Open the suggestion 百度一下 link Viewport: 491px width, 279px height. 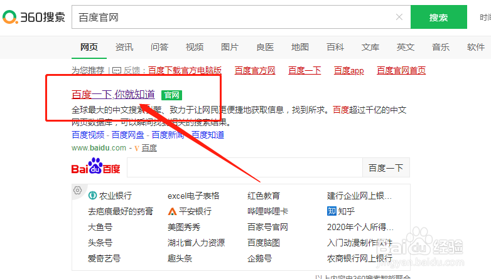[x=305, y=70]
